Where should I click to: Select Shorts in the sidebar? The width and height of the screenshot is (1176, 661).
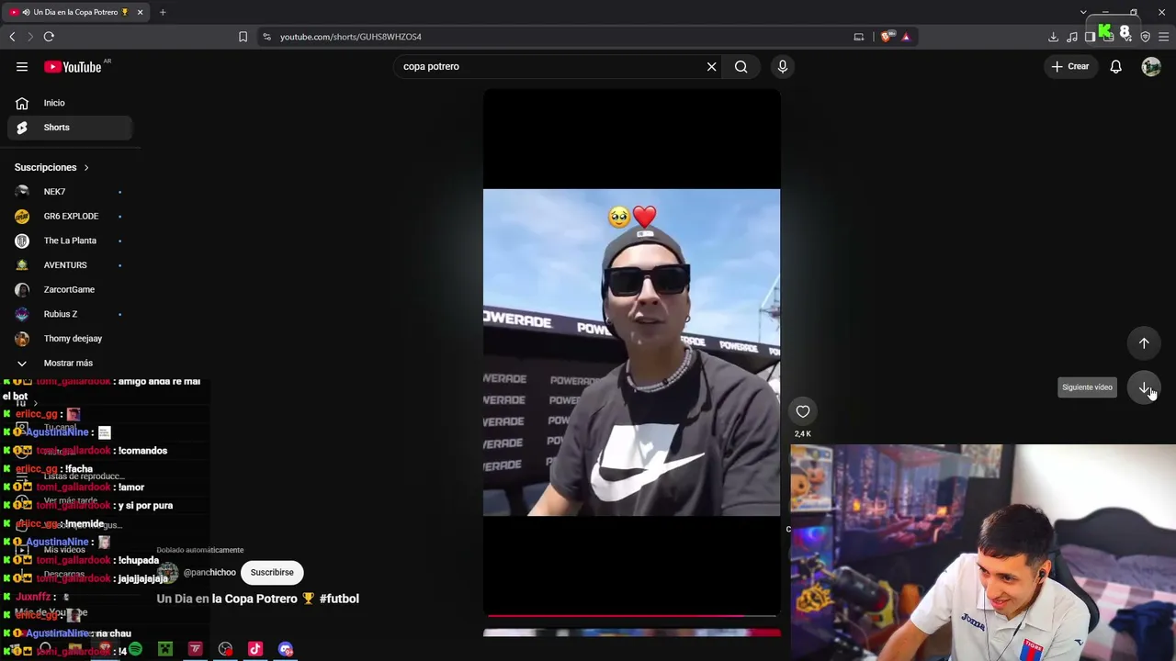[70, 128]
